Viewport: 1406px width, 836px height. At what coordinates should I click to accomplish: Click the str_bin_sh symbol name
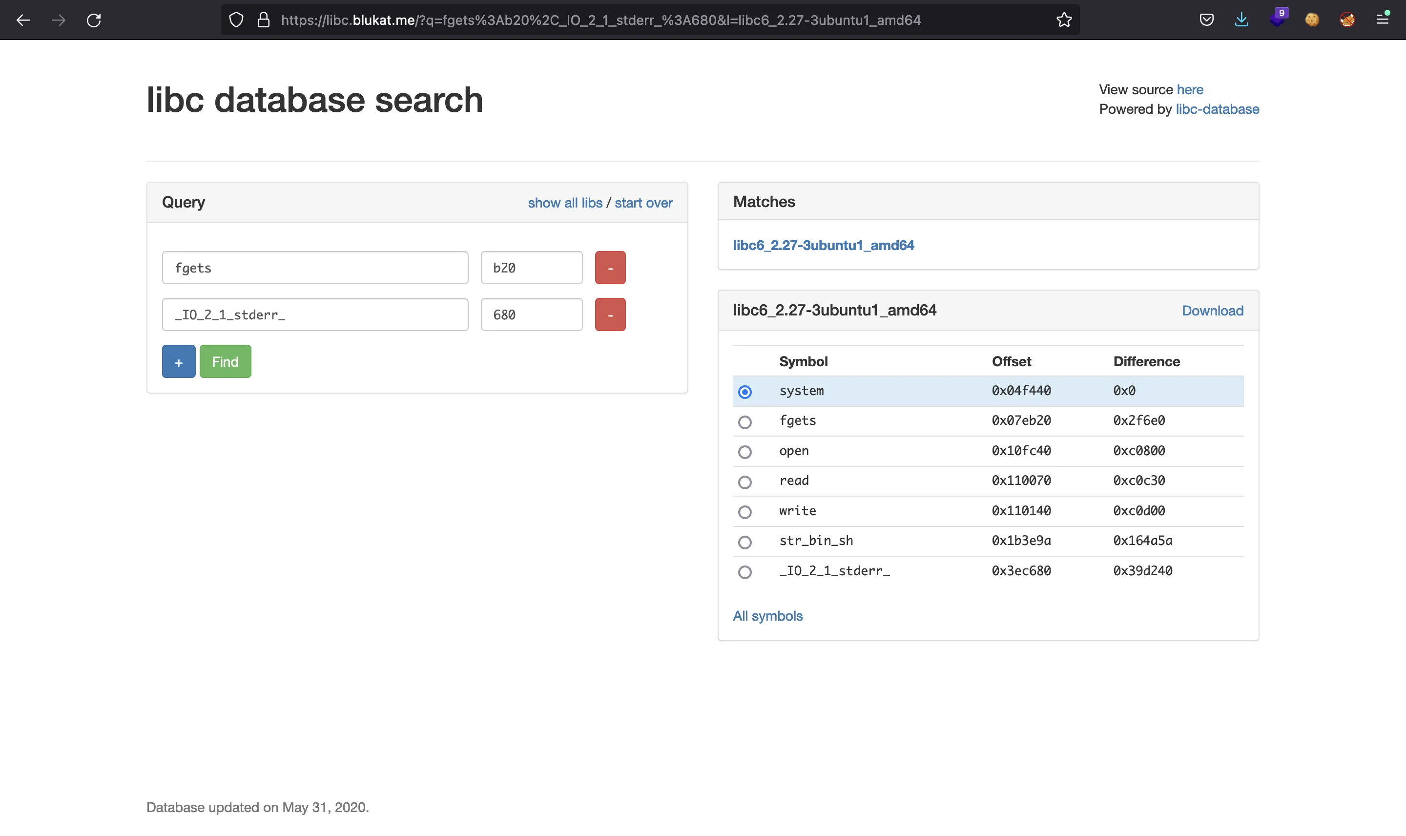(x=816, y=541)
